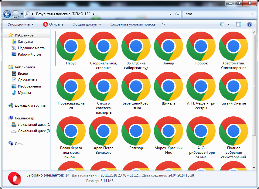Screen dimensions: 259x189
Task: Select the Шинель file icon
Action: [169, 88]
